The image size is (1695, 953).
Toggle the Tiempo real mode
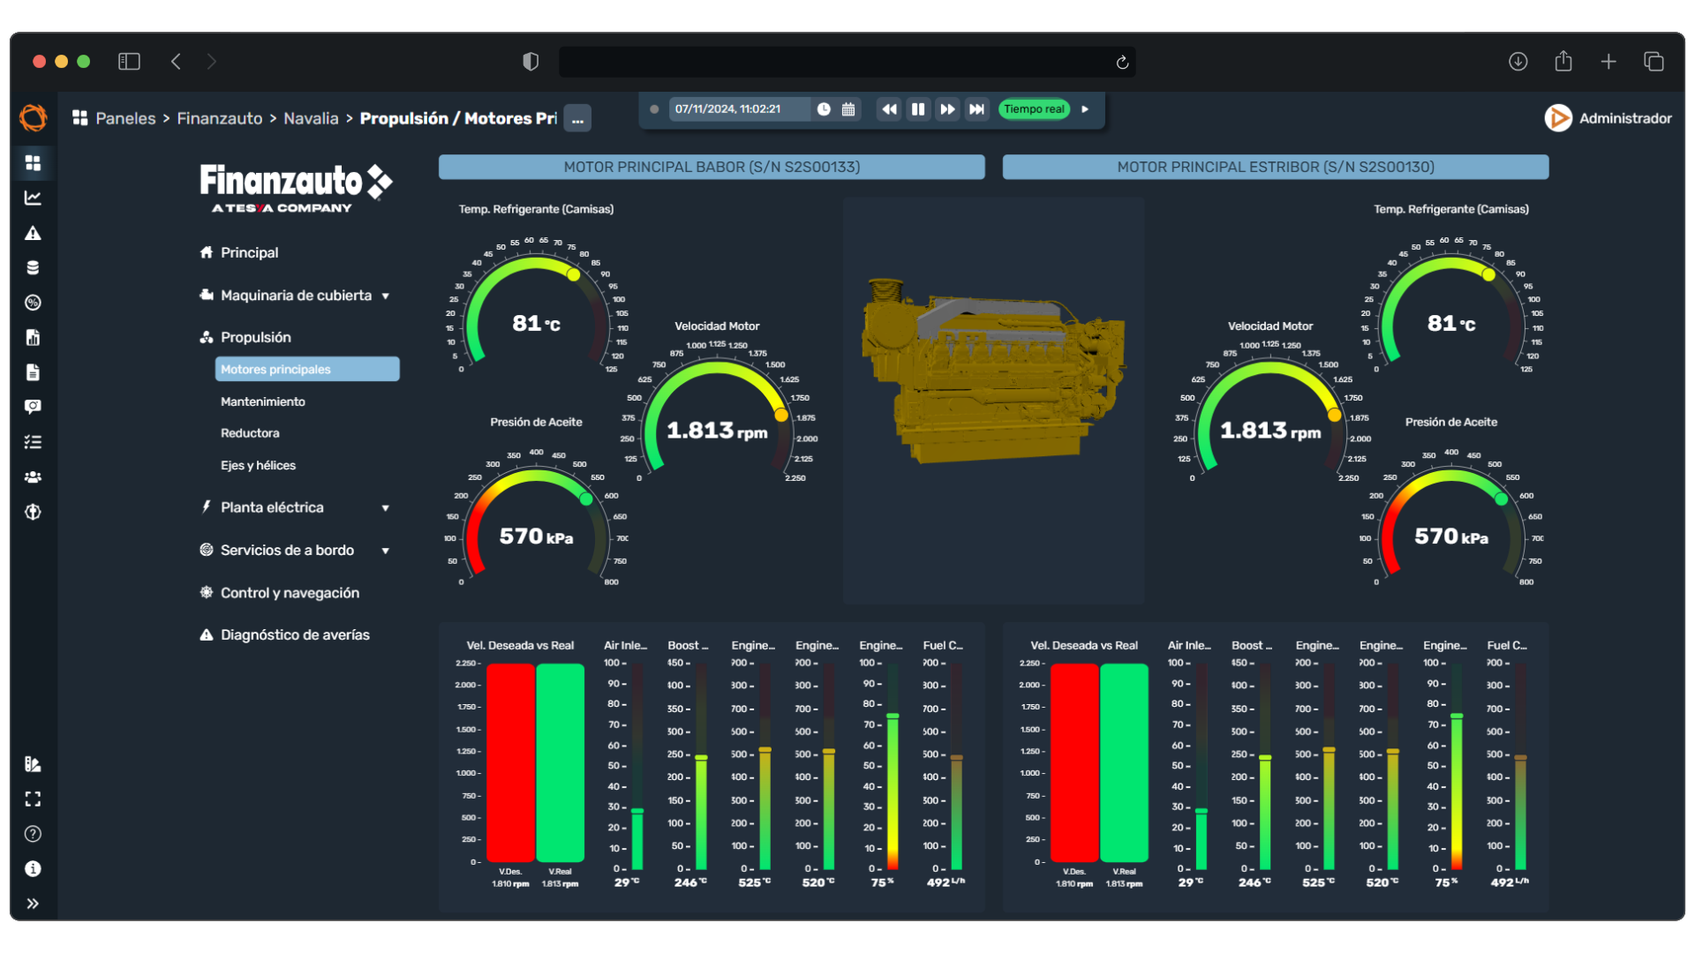click(1034, 109)
